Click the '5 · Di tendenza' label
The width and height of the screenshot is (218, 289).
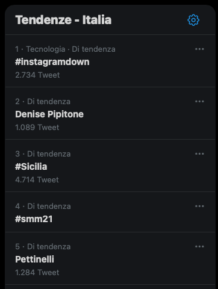tap(43, 247)
